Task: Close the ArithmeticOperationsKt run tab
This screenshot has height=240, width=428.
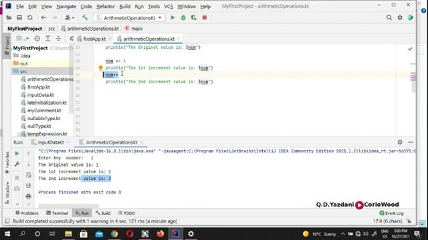Action: [142, 142]
